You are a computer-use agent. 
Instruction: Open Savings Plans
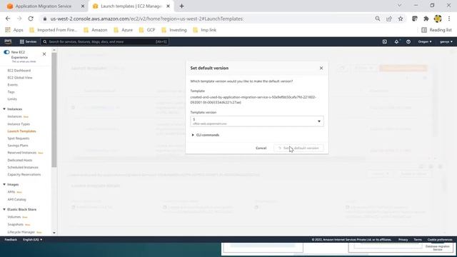(x=18, y=146)
